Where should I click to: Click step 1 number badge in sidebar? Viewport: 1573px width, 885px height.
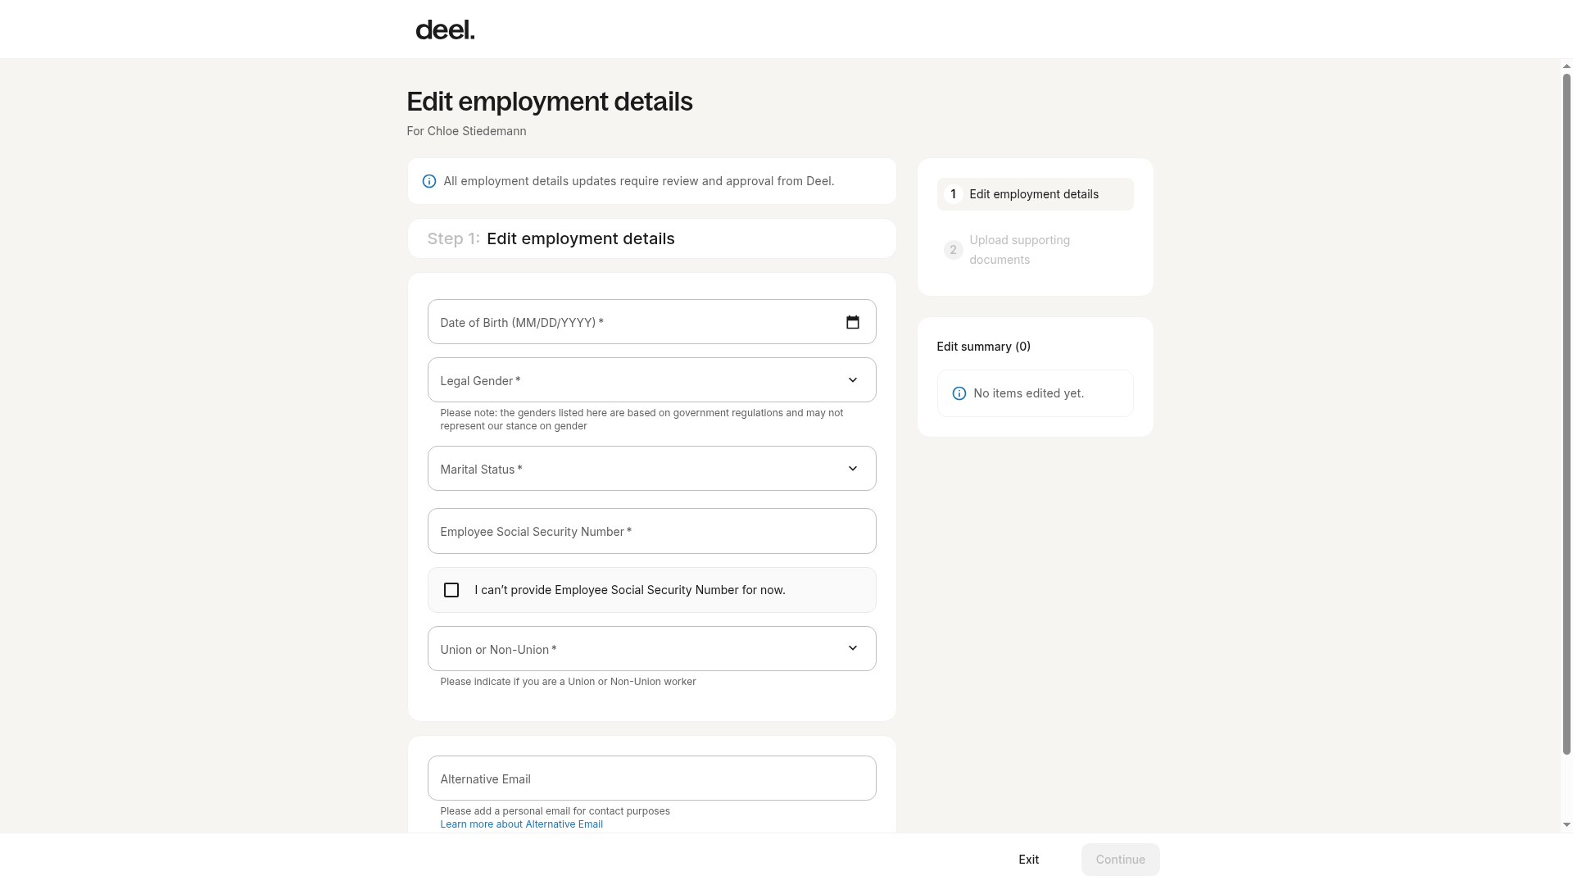pyautogui.click(x=953, y=194)
